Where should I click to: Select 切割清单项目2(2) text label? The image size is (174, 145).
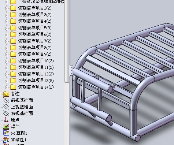click(x=35, y=8)
